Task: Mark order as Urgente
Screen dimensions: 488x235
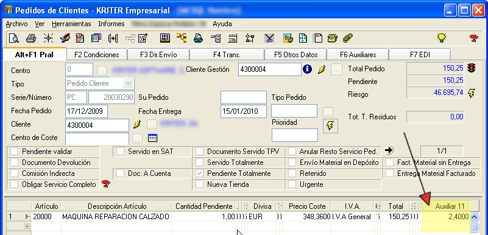Action: pos(292,184)
